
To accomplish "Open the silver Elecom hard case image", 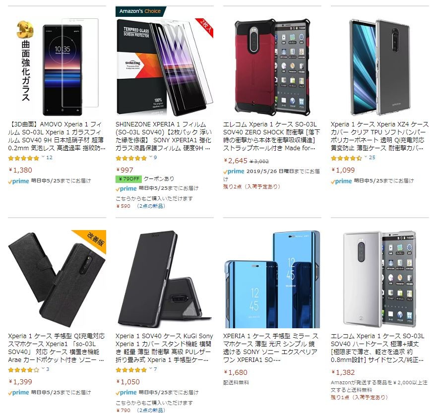I will coord(380,279).
